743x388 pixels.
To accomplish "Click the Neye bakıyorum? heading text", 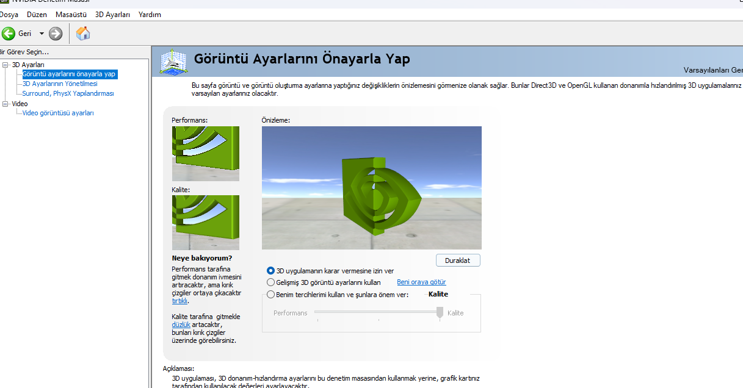I will (x=202, y=258).
